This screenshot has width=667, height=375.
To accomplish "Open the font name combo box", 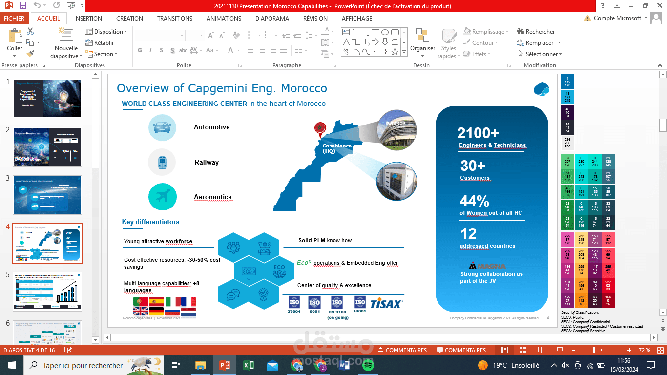I will tap(160, 35).
